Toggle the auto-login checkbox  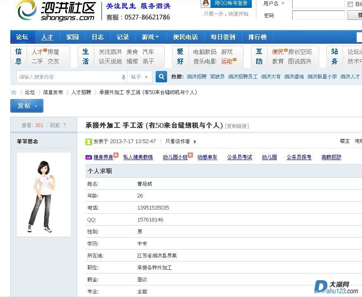[x=350, y=4]
